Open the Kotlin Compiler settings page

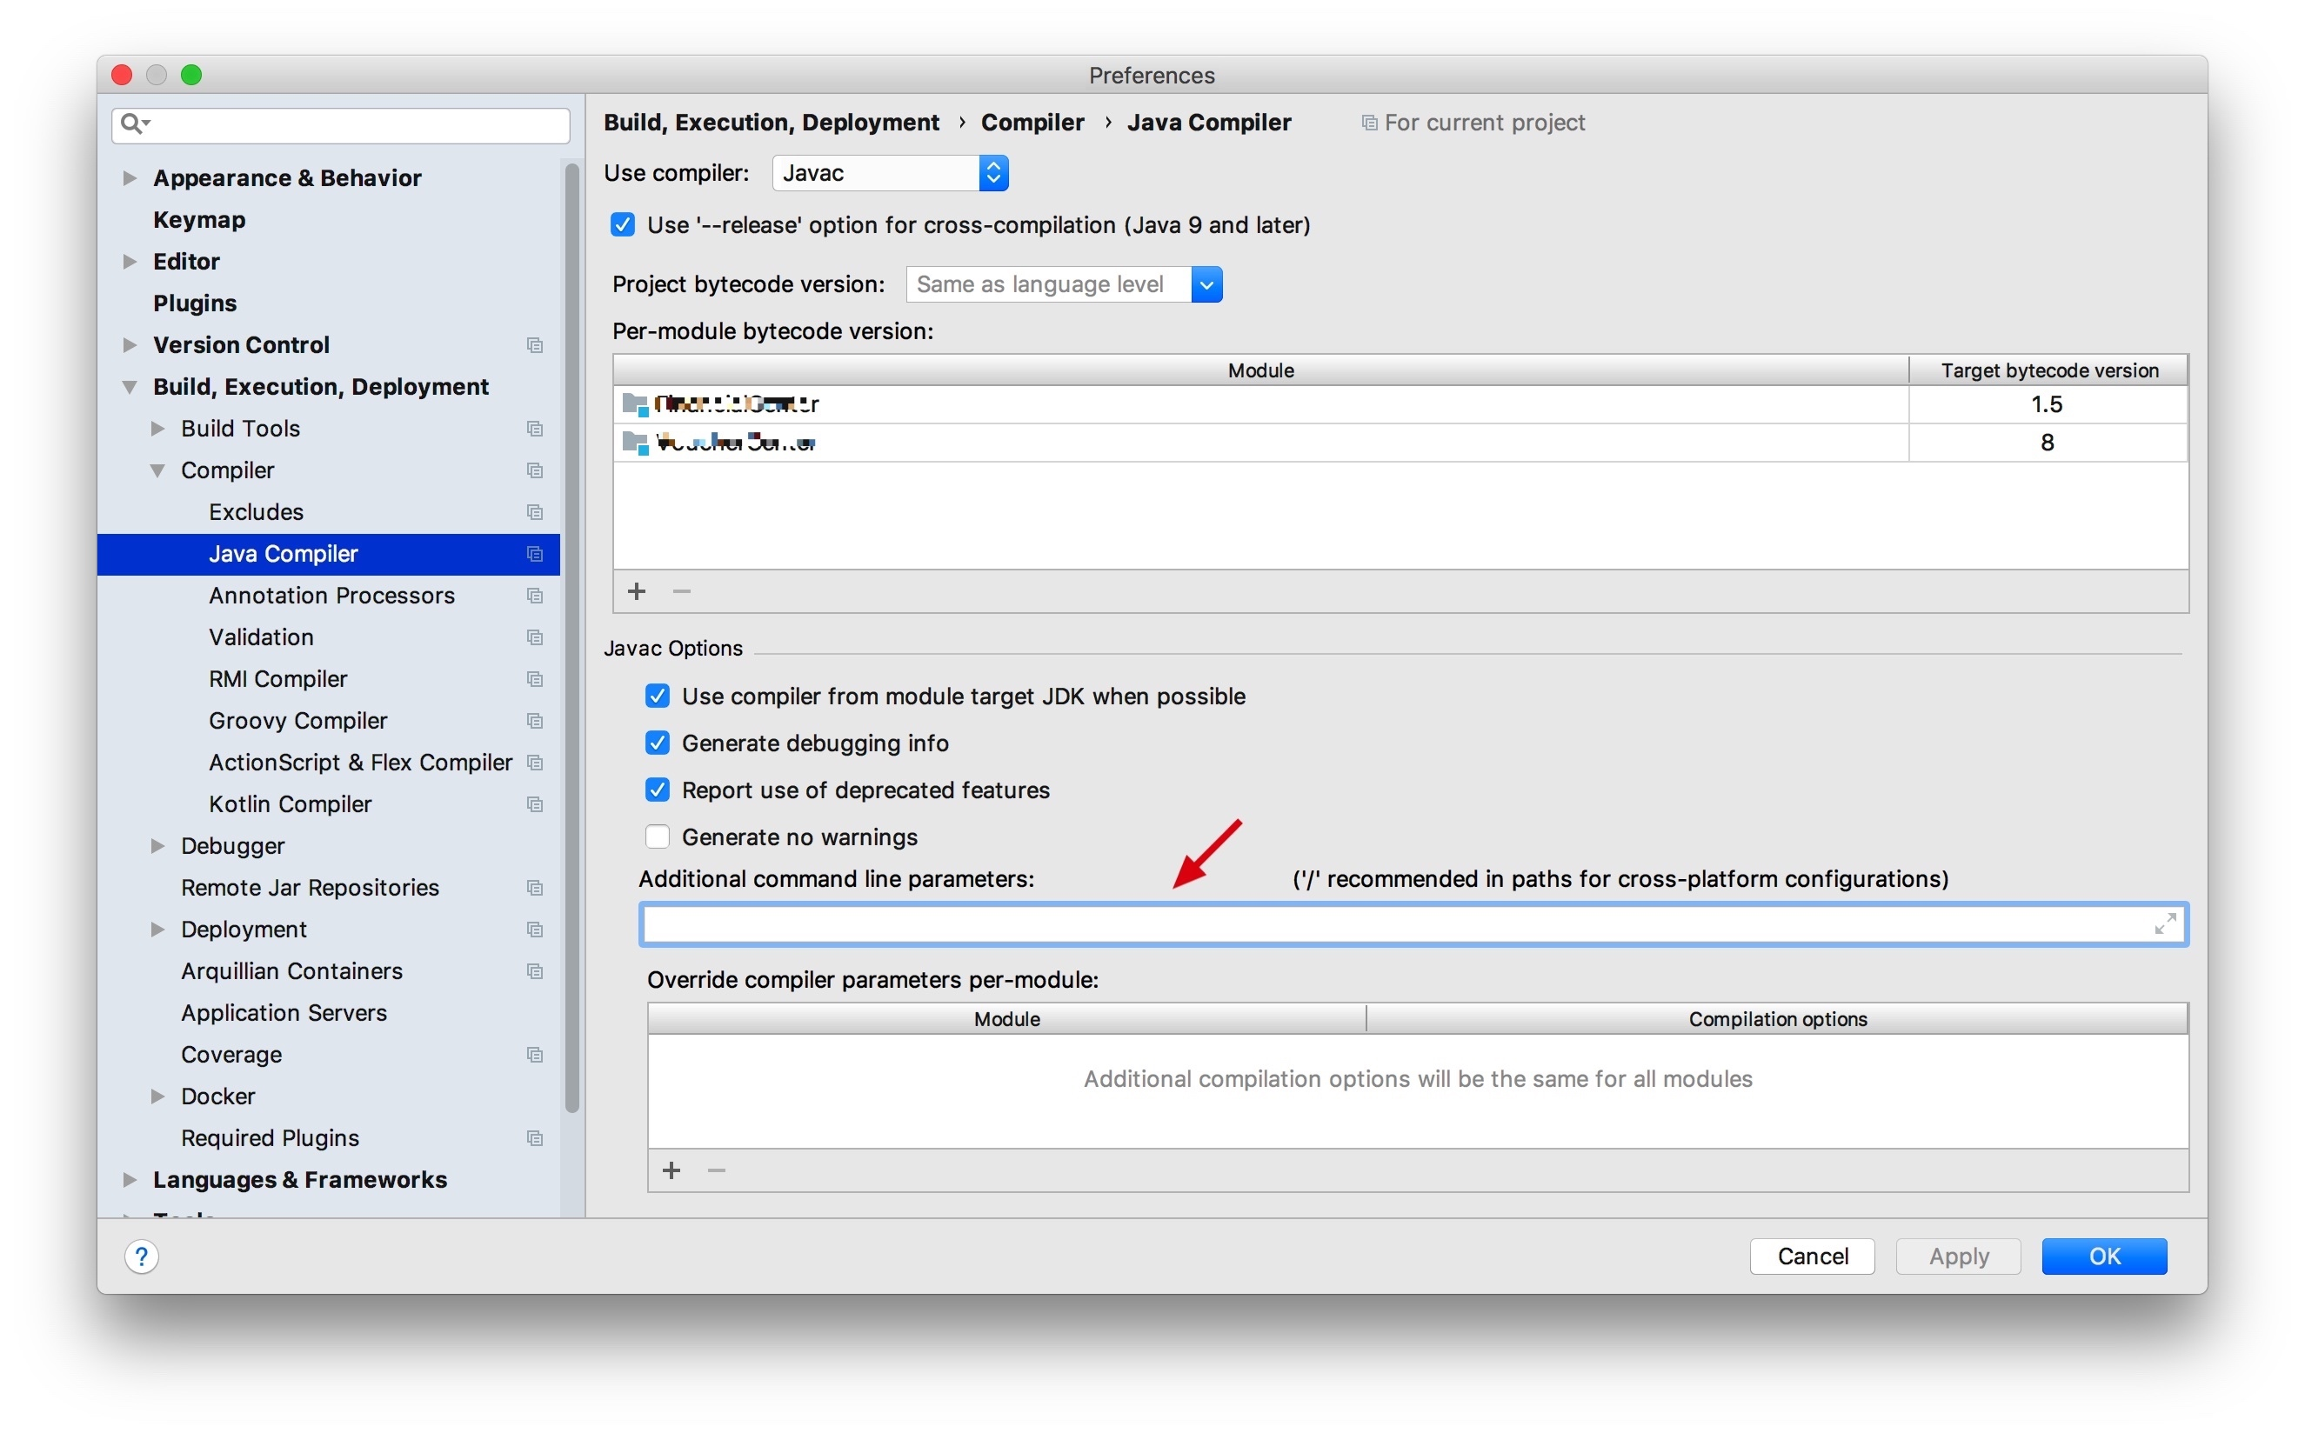pyautogui.click(x=289, y=803)
